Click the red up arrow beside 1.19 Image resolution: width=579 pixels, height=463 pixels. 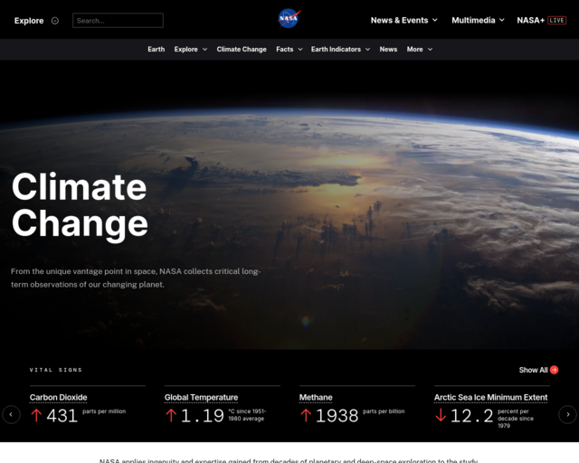(x=171, y=415)
